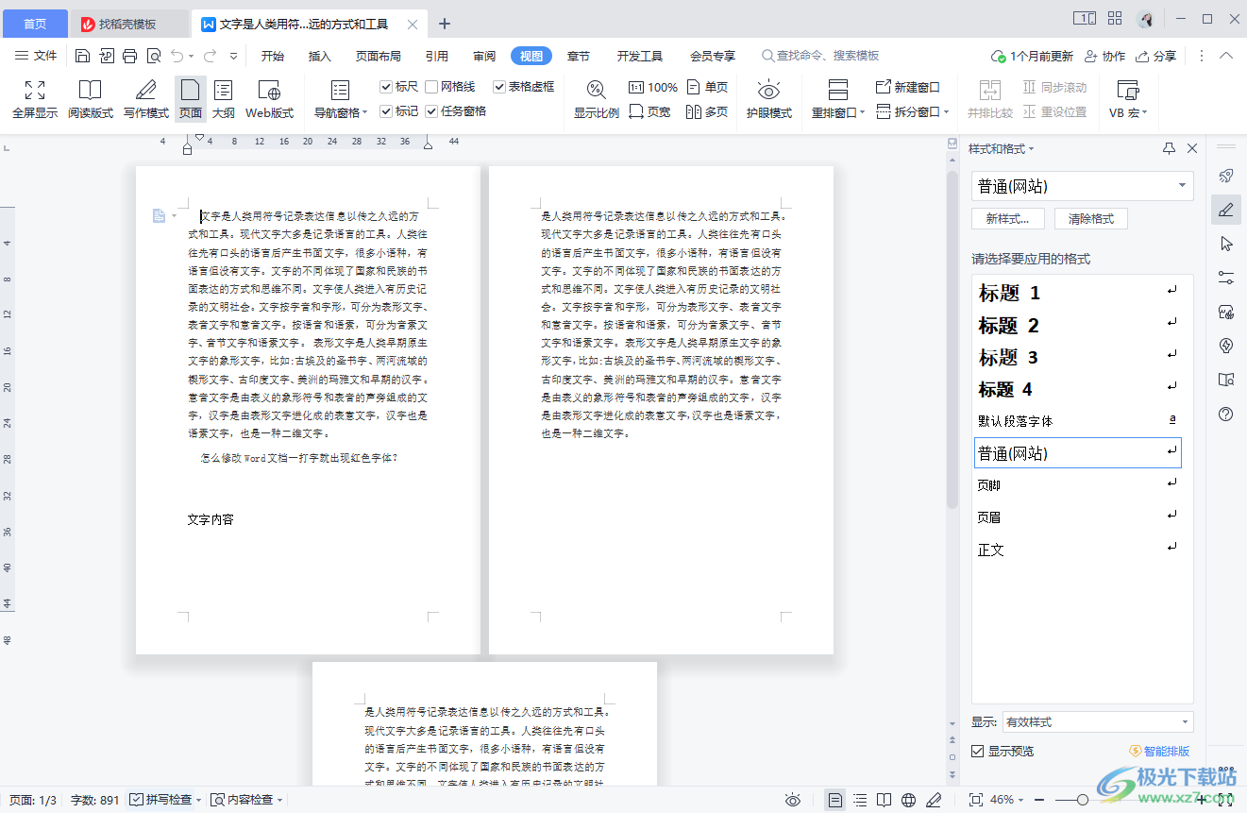Fit view to page width
Viewport: 1247px width, 813px height.
point(650,111)
